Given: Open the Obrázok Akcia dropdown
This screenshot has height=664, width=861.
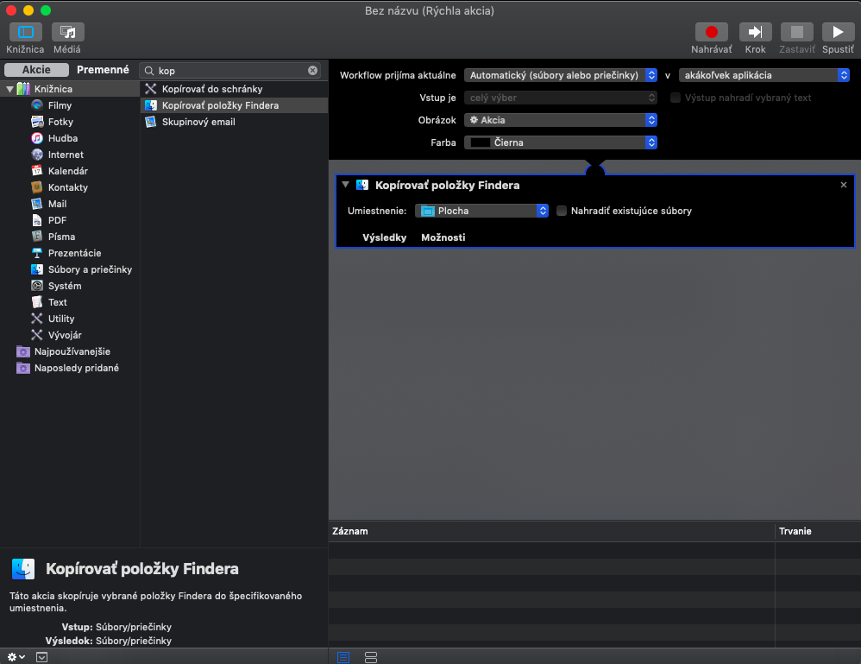Looking at the screenshot, I should 561,120.
